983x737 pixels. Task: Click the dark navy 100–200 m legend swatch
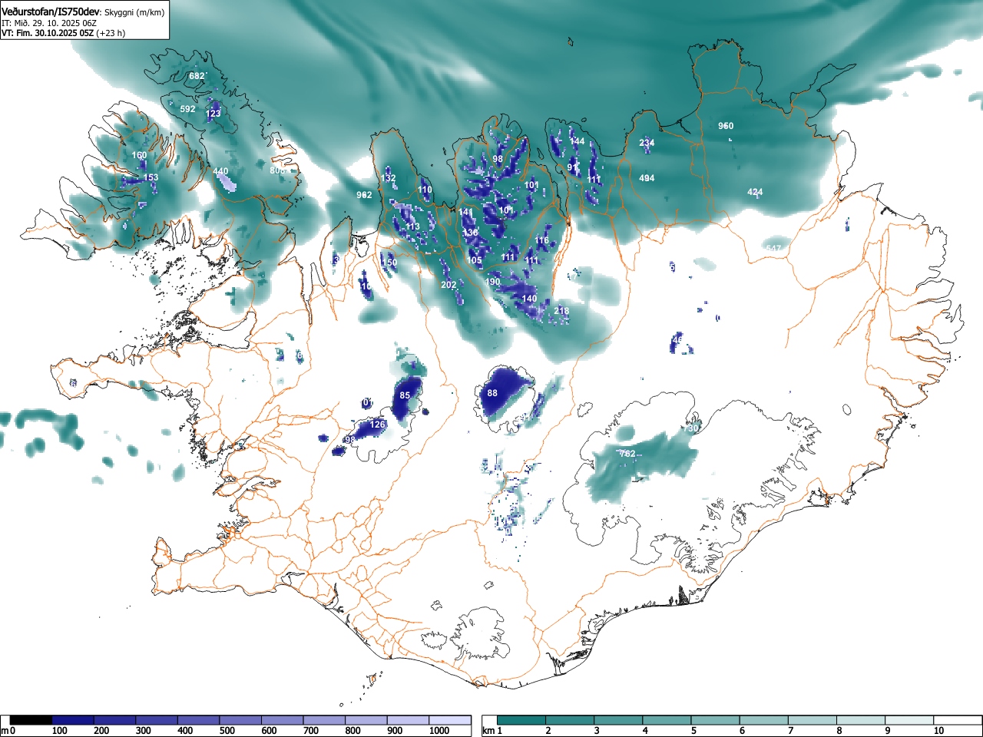click(x=73, y=720)
